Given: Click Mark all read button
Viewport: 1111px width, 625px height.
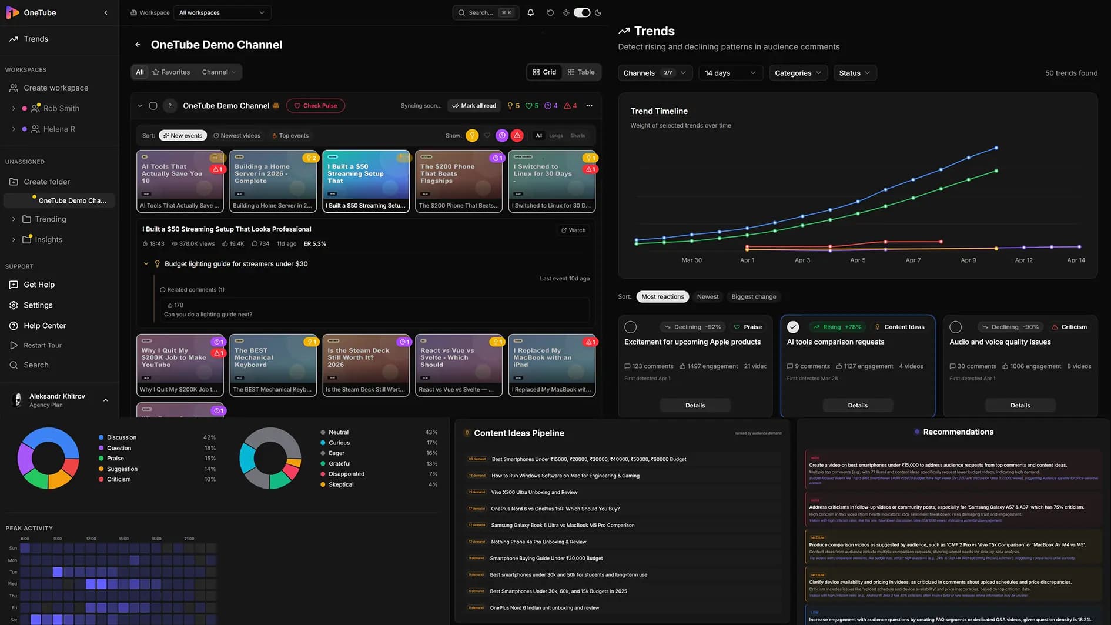Looking at the screenshot, I should pyautogui.click(x=474, y=106).
